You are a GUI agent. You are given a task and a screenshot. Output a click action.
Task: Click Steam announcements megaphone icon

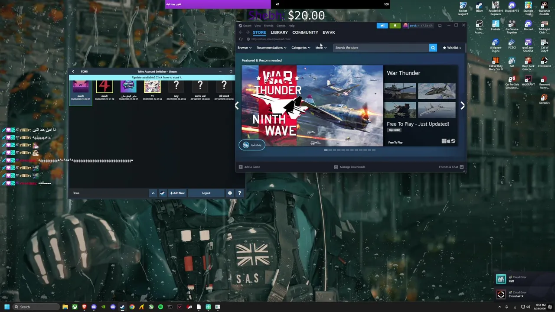(x=382, y=26)
